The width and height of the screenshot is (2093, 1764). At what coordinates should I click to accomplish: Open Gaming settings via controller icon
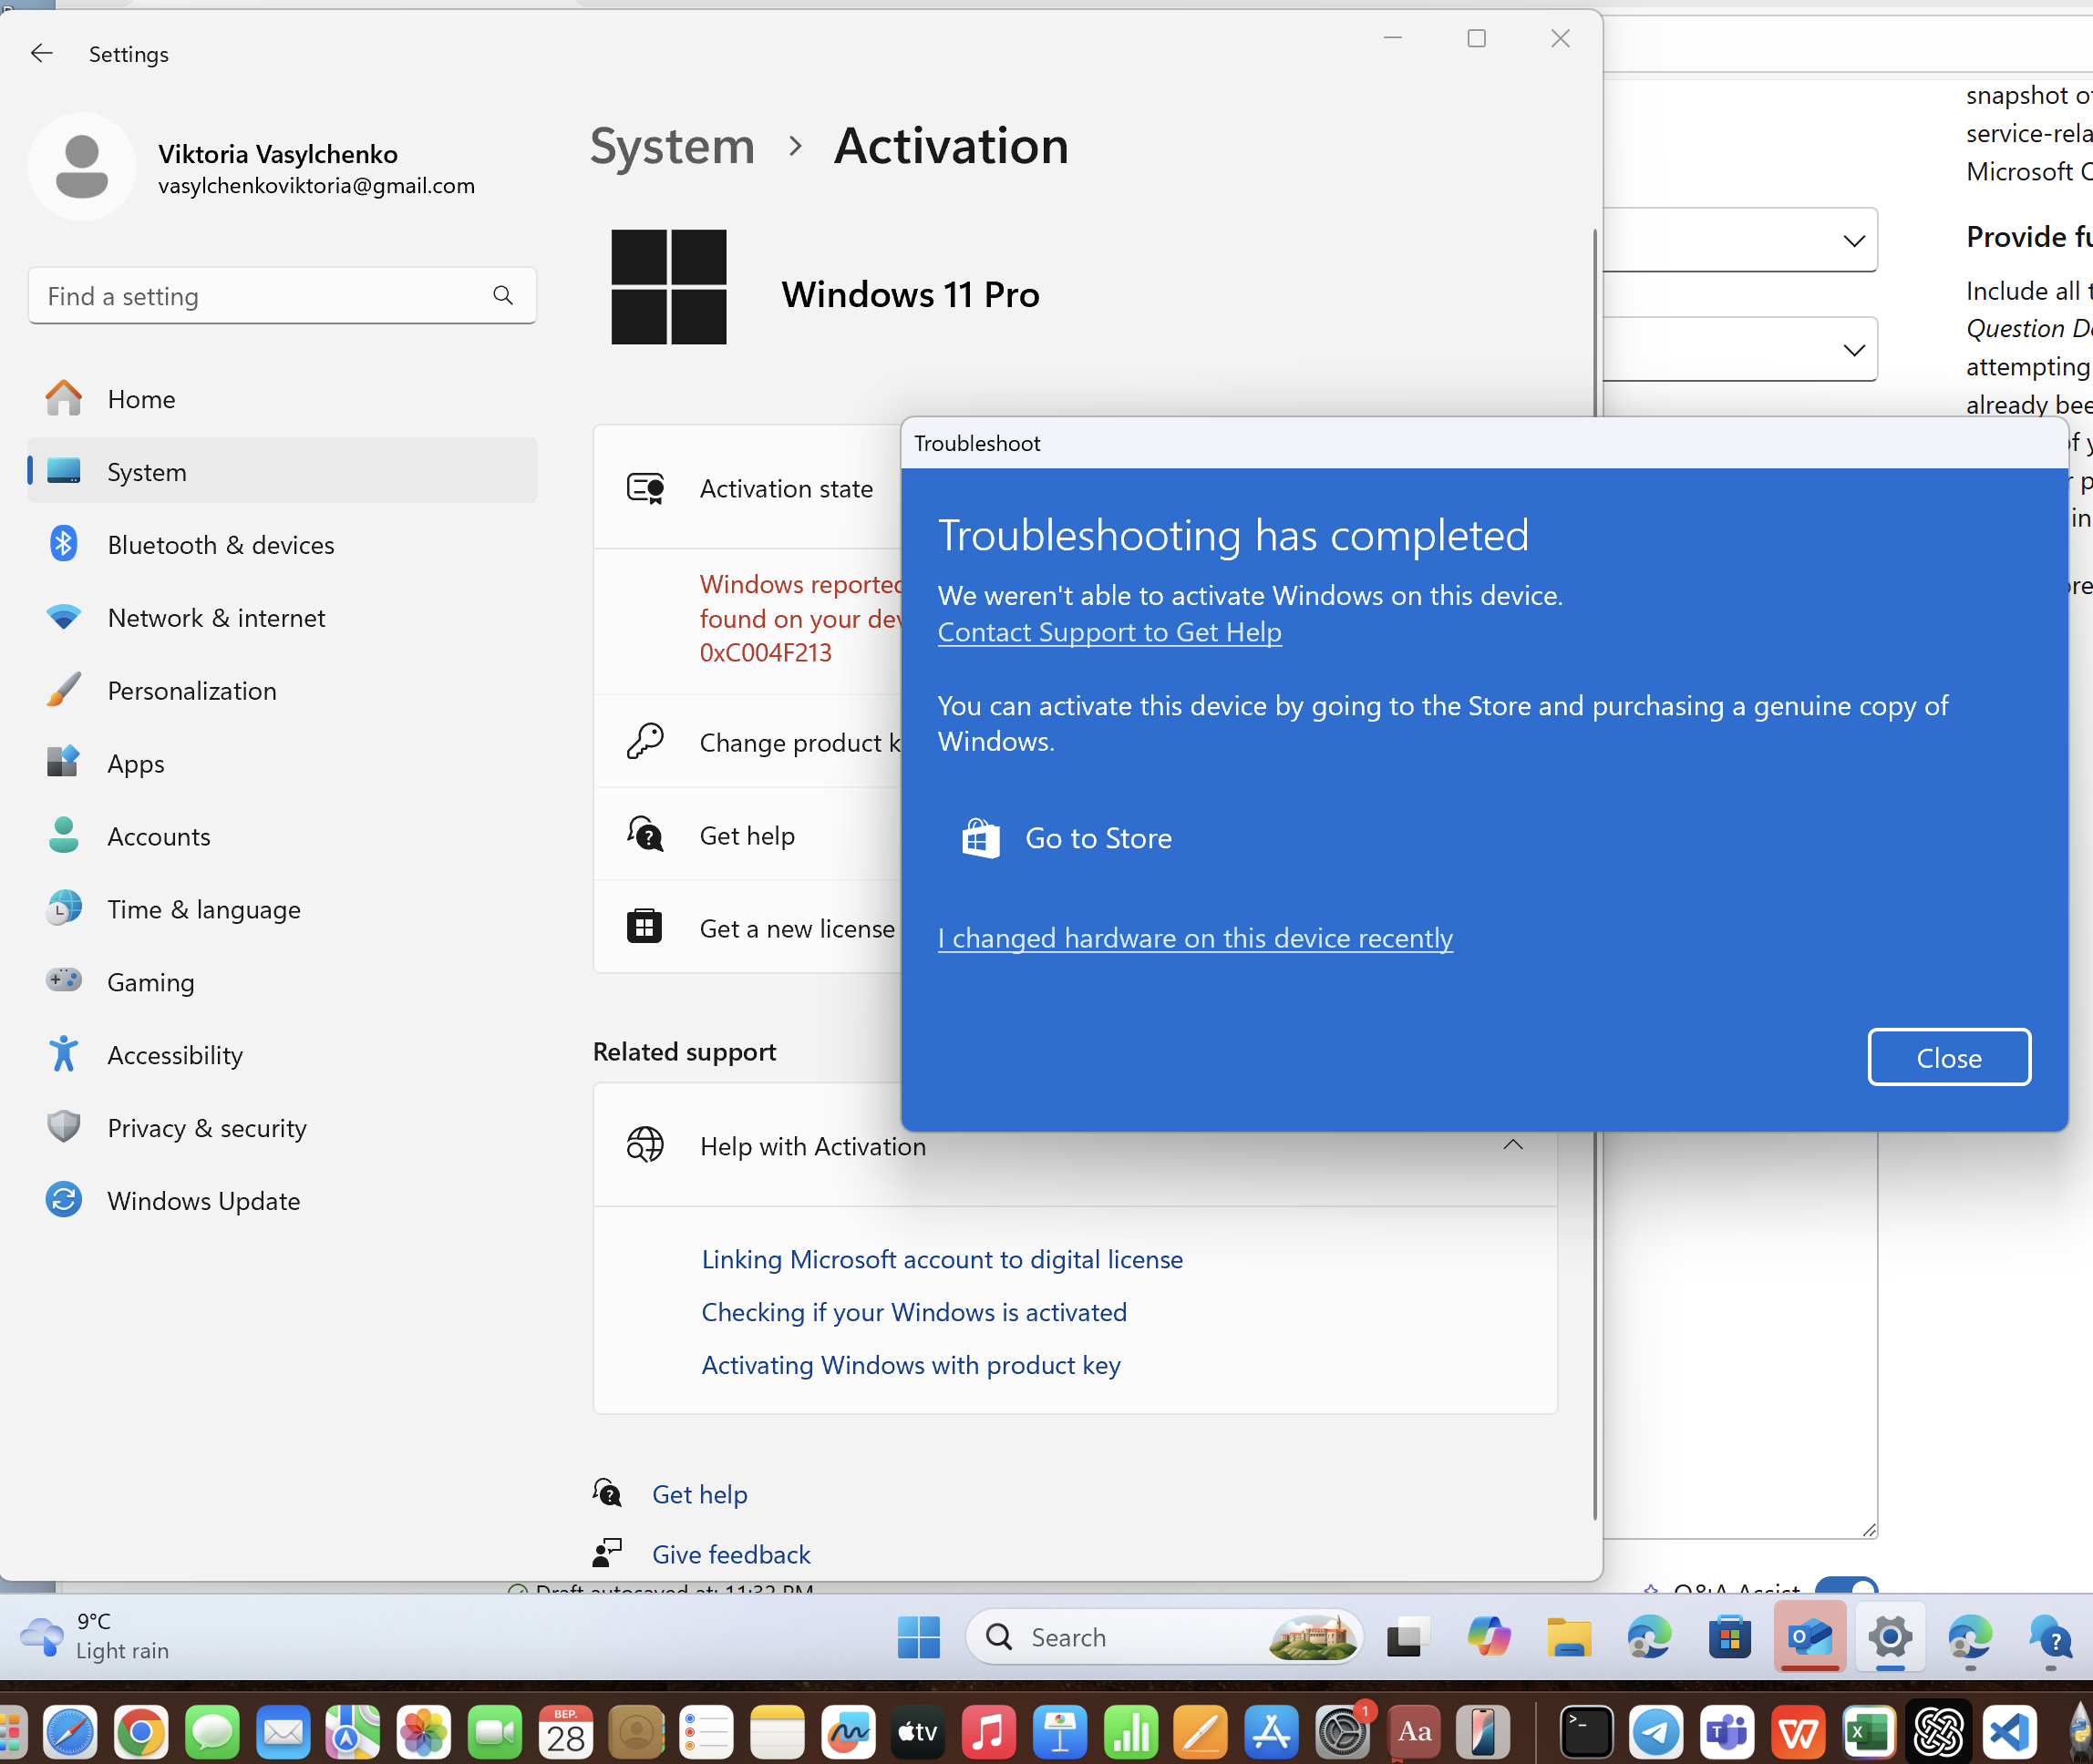64,981
